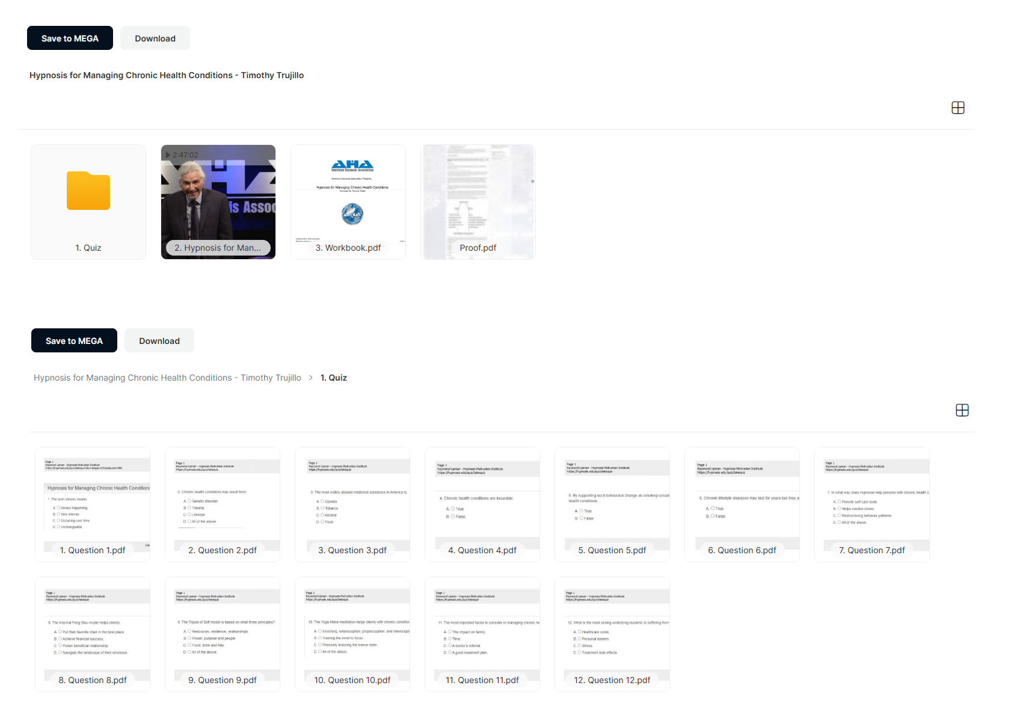The height and width of the screenshot is (724, 1020).
Task: Toggle grid view icon in upper file listing
Action: point(958,108)
